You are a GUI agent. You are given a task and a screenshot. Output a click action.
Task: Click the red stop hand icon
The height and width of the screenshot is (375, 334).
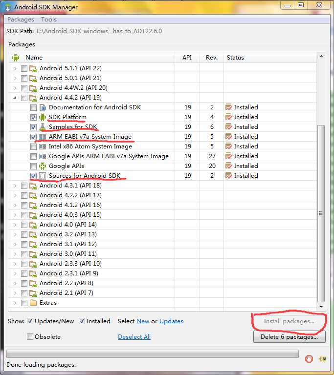(x=309, y=359)
